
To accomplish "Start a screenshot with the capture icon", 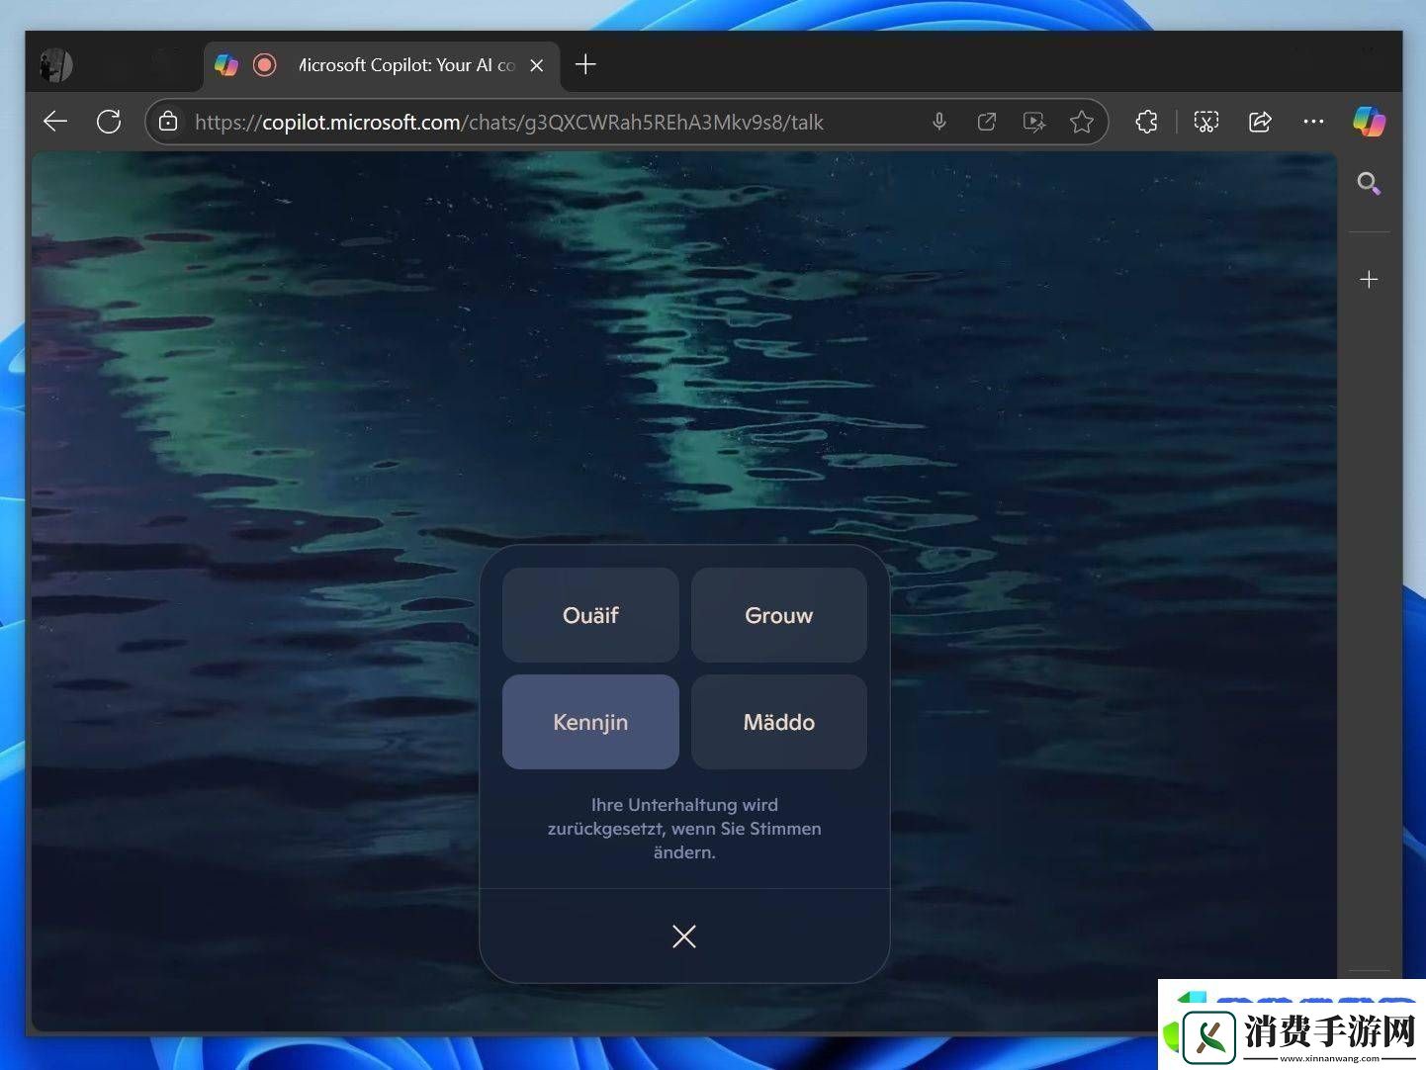I will click(x=1205, y=122).
